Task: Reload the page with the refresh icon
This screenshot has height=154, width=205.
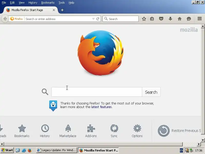Action: (98, 19)
